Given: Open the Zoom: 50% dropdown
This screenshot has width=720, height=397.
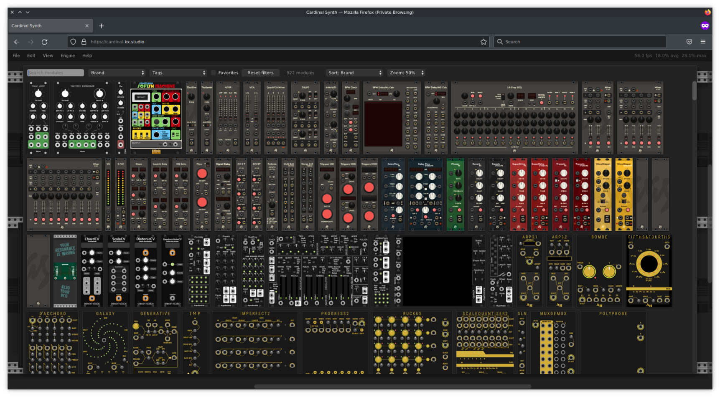Looking at the screenshot, I should (406, 73).
